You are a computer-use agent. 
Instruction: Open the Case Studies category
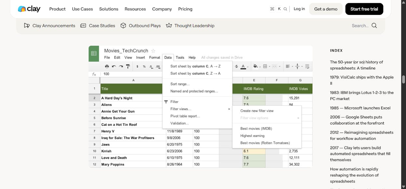[x=98, y=26]
